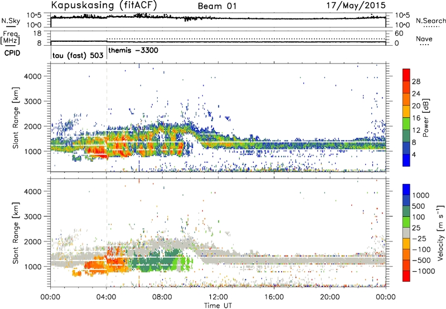Click the '16:00' time tick label
This screenshot has width=446, height=309.
coord(274,297)
